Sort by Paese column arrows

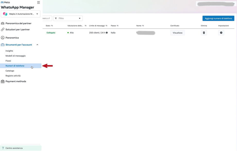click(117, 26)
